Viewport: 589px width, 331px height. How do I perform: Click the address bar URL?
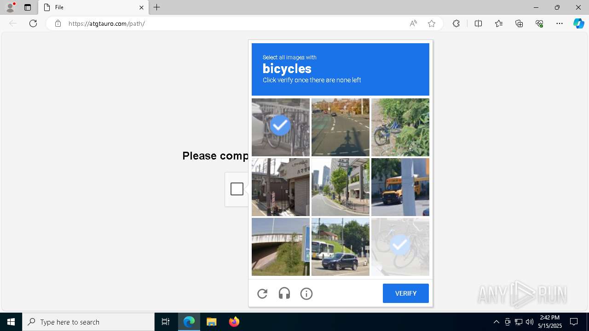tap(107, 23)
